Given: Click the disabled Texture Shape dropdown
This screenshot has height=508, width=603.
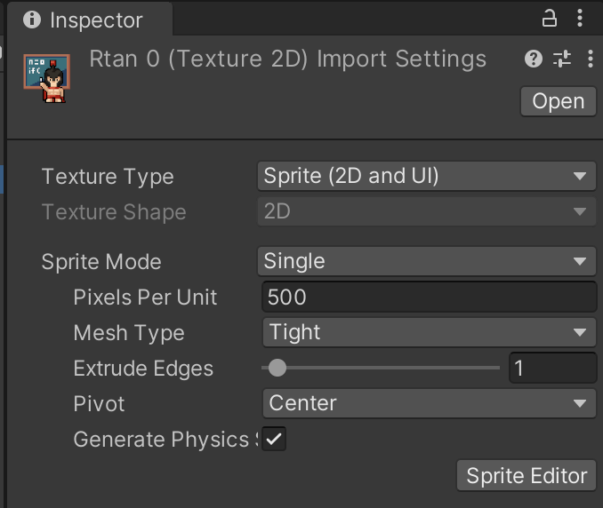Looking at the screenshot, I should point(427,211).
